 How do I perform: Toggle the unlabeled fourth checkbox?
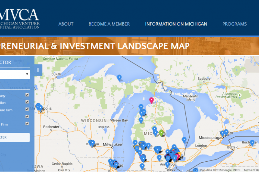click(27, 117)
